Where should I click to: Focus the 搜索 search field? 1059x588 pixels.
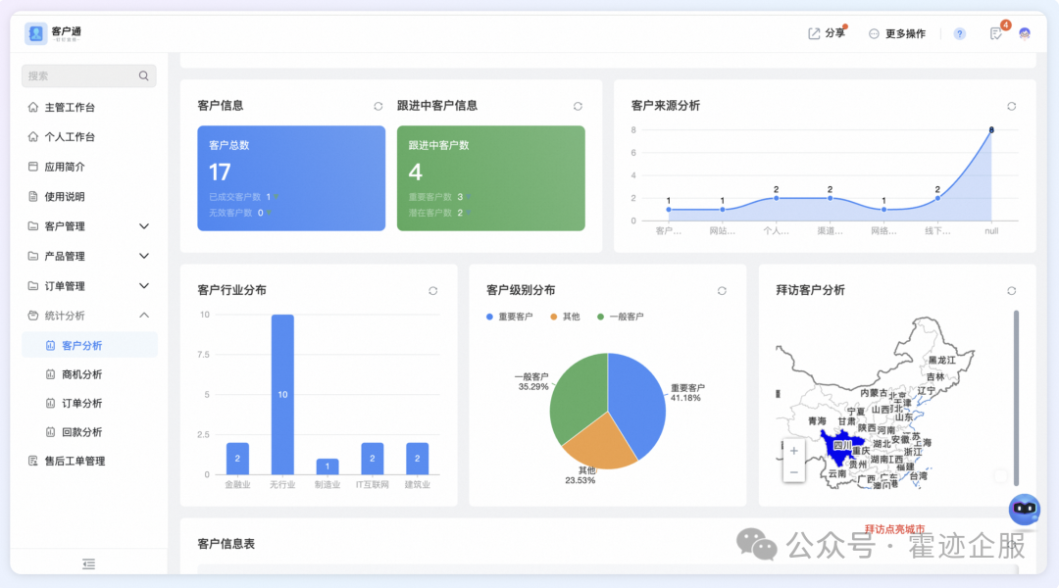click(88, 76)
